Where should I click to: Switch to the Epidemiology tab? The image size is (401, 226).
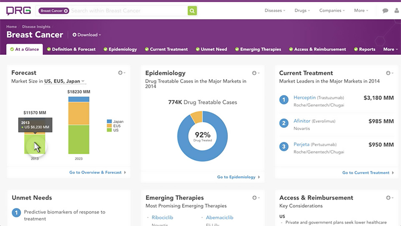click(x=120, y=49)
